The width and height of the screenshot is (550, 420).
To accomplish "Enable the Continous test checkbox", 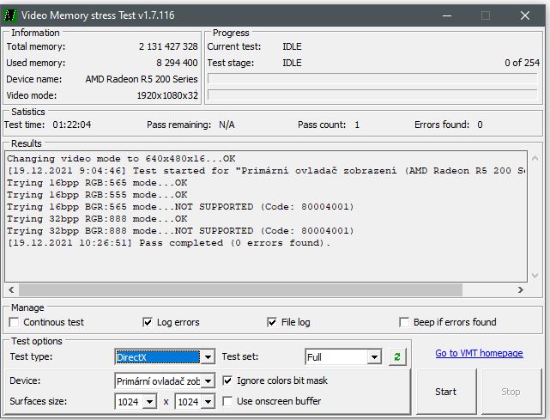I will 15,323.
